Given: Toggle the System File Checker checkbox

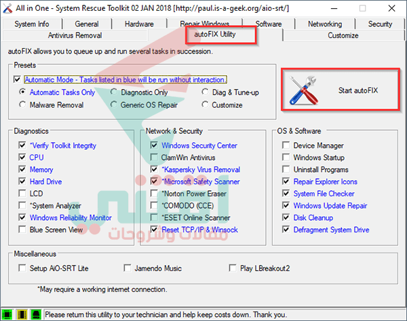Looking at the screenshot, I should point(286,193).
